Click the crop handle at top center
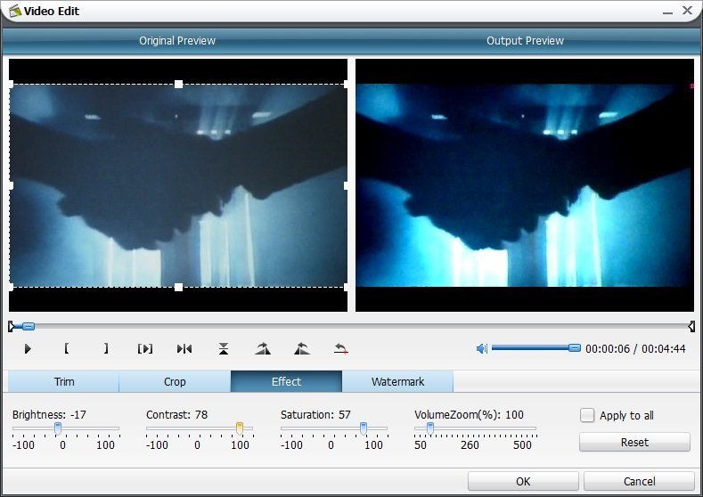Viewport: 703px width, 497px height. pos(178,85)
